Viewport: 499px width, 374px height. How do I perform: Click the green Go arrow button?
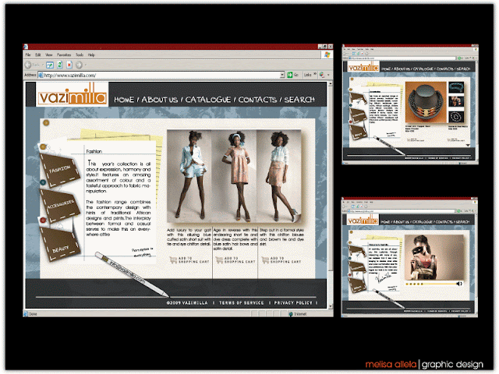(289, 75)
